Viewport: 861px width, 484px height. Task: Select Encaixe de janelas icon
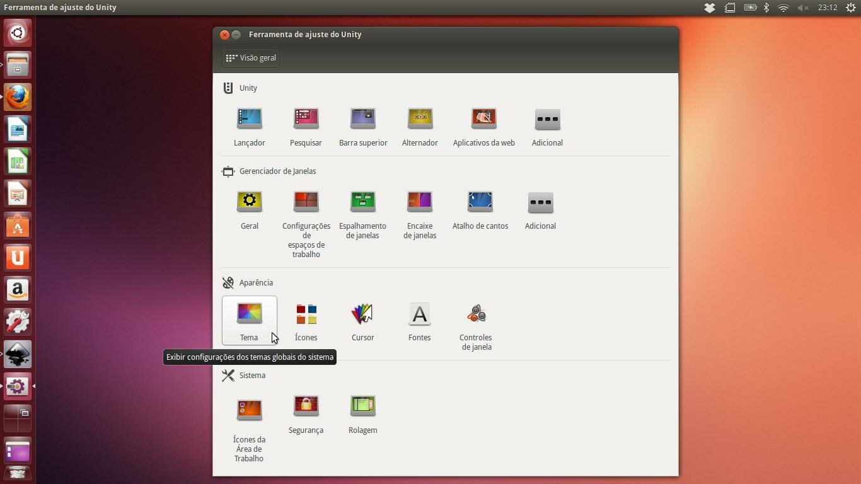coord(420,202)
